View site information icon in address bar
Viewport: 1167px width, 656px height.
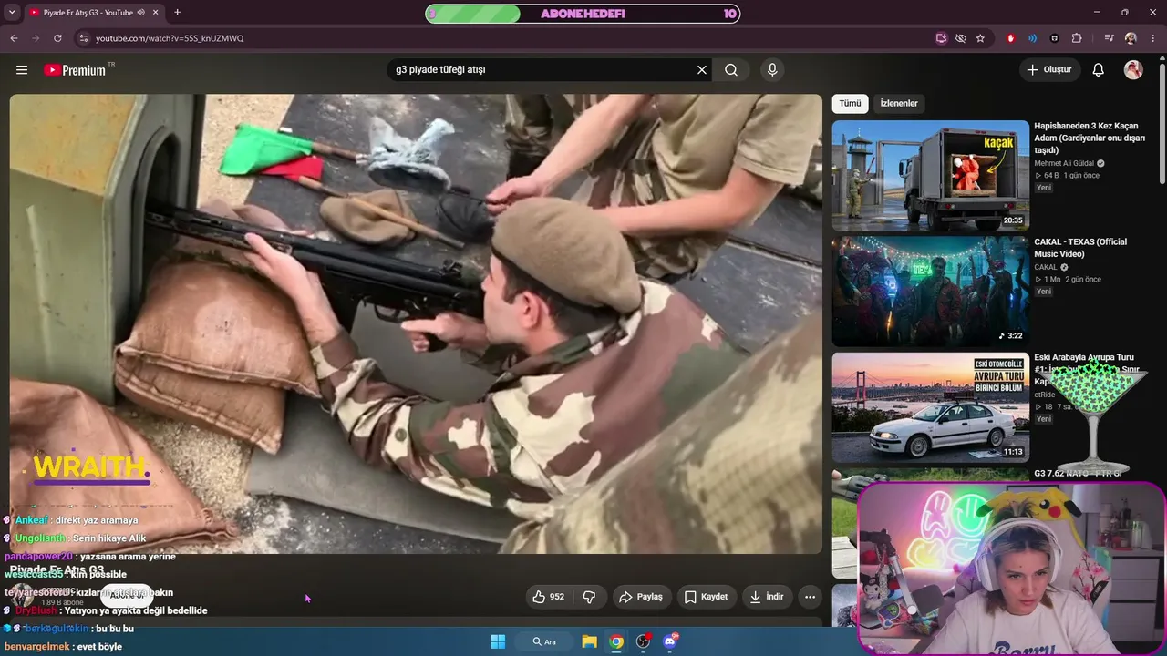(83, 38)
